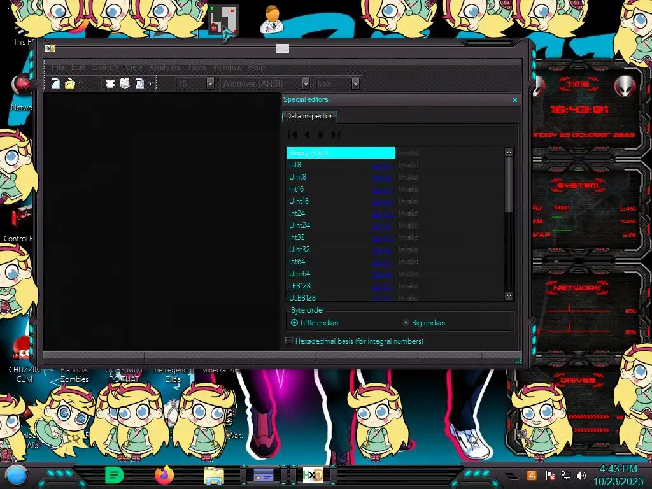652x489 pixels.
Task: Select the maze game desktop icon
Action: point(223,20)
